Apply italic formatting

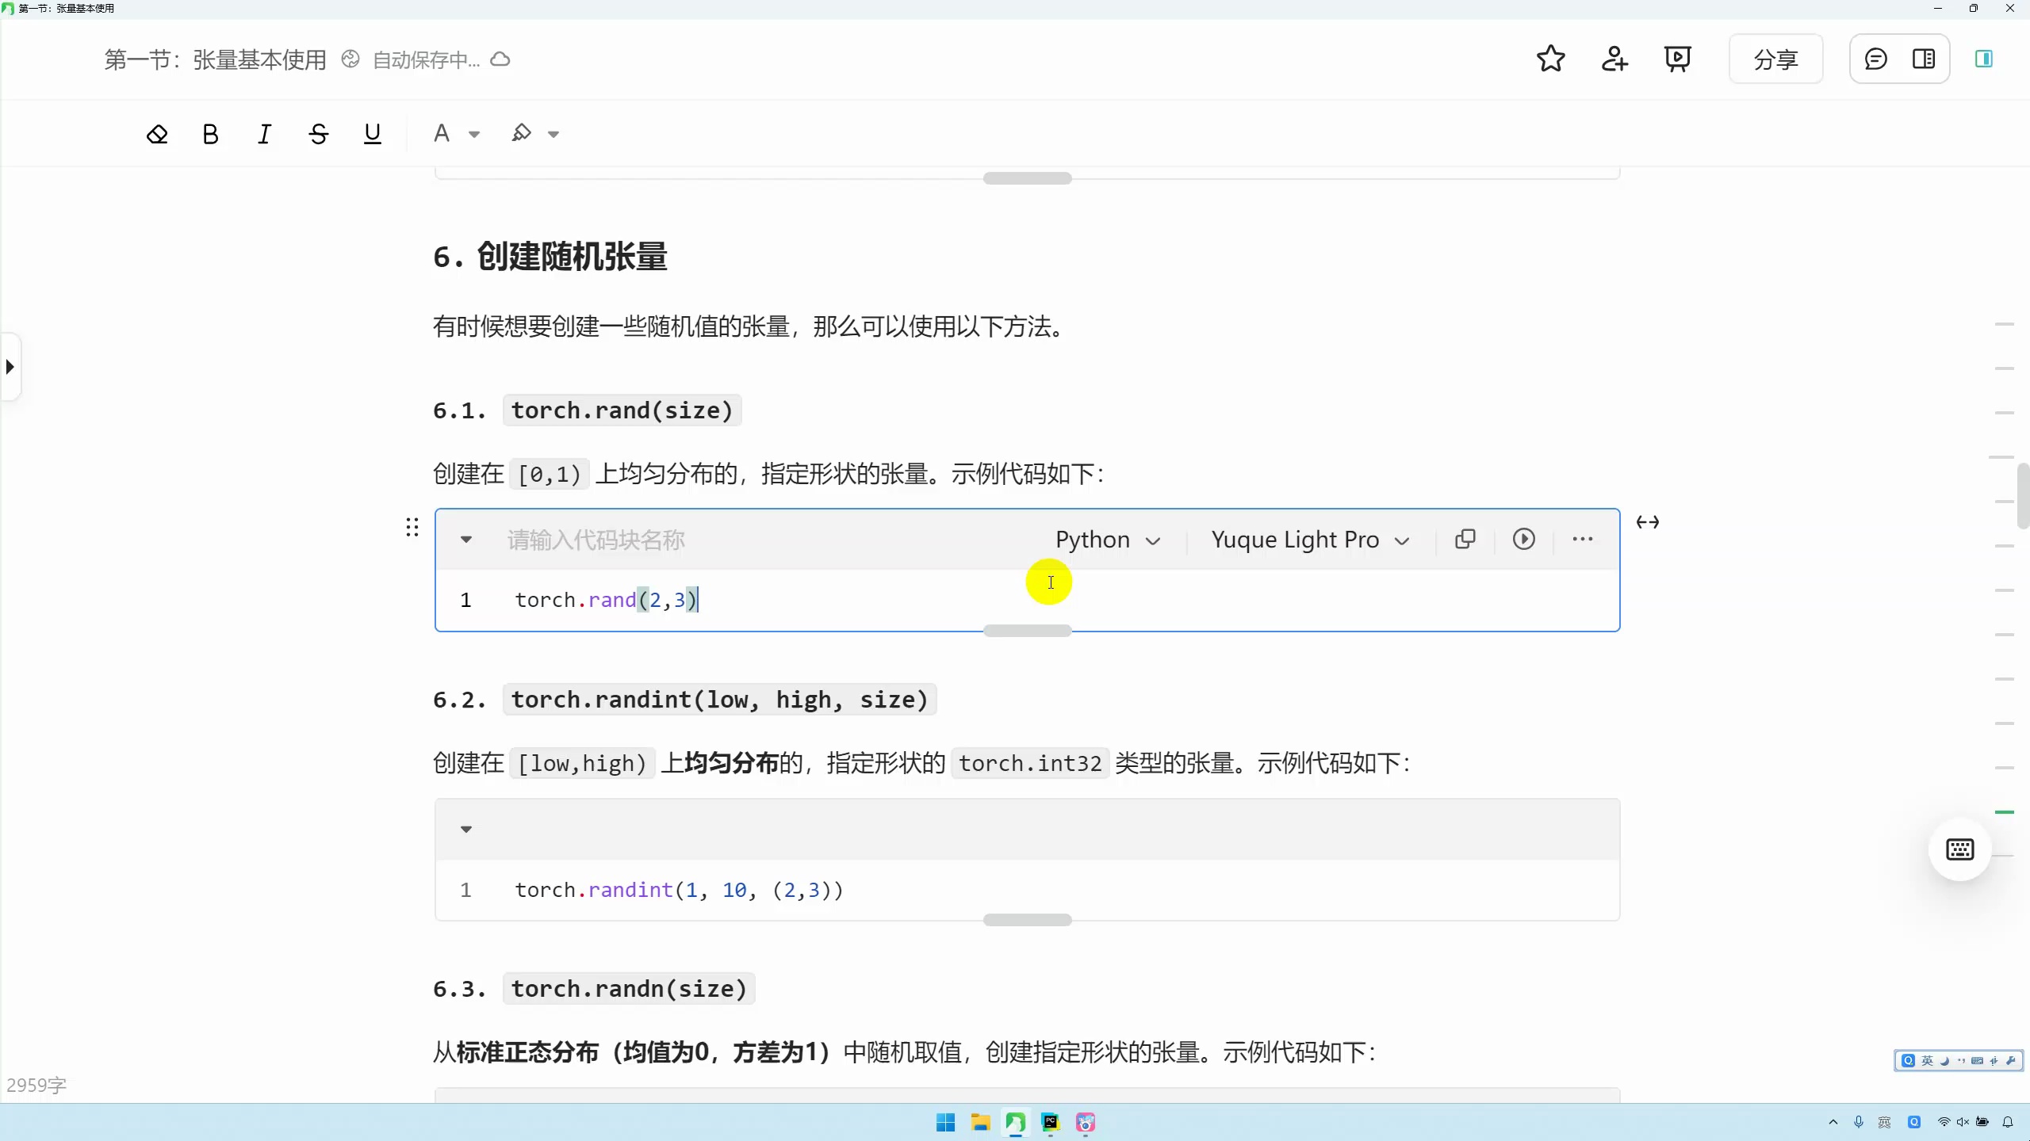coord(264,132)
